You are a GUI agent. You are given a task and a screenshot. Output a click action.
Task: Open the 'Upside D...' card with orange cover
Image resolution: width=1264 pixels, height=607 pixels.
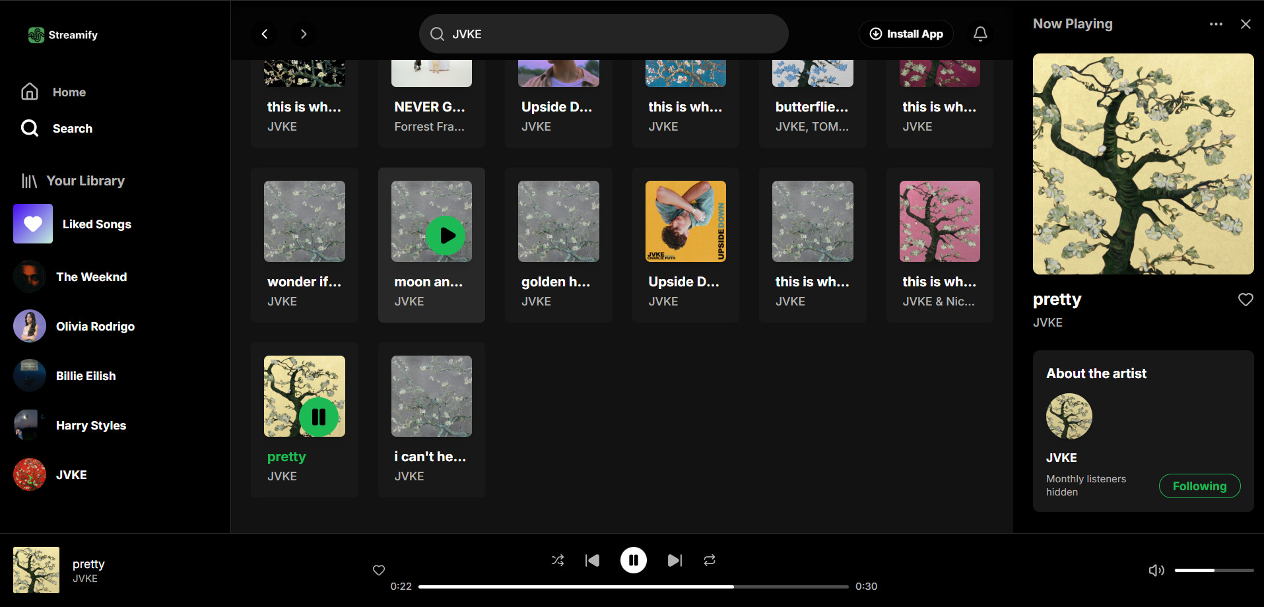(x=686, y=245)
